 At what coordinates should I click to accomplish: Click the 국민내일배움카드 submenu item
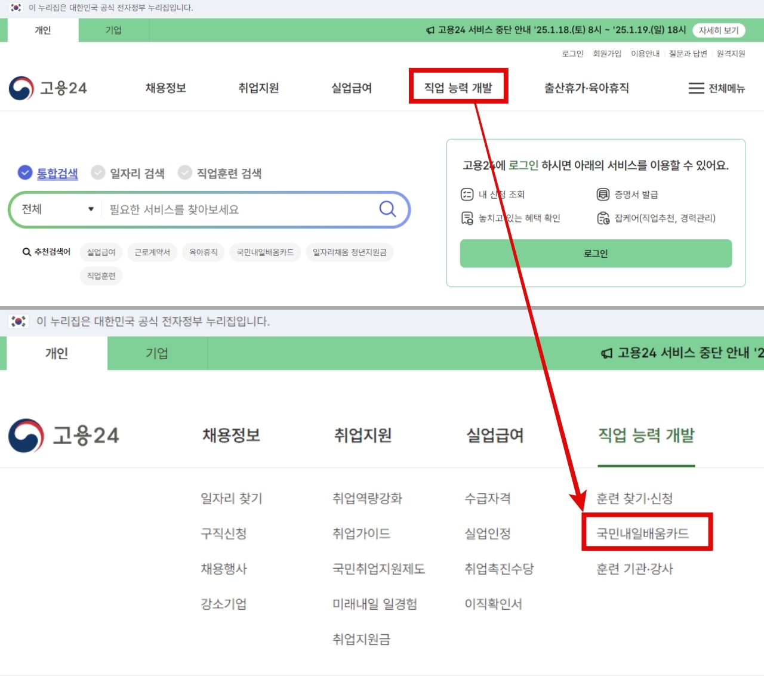pos(643,534)
